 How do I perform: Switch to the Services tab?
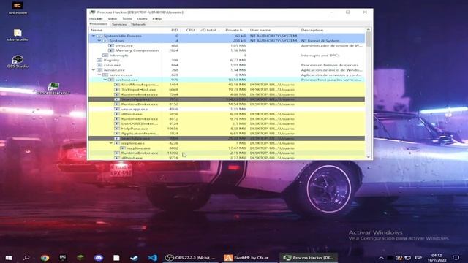119,24
